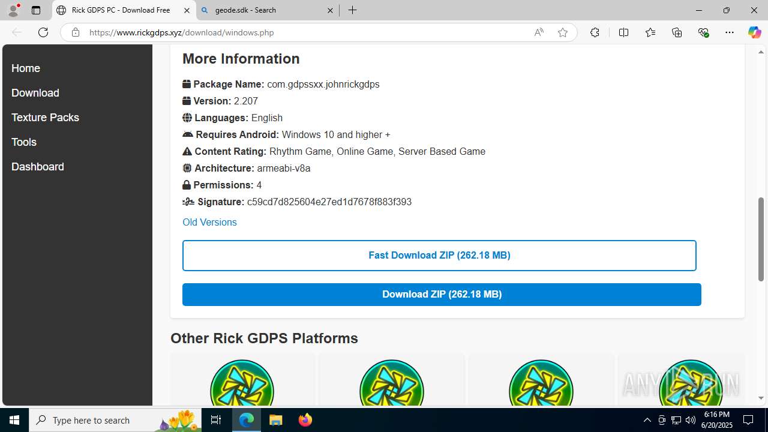
Task: Toggle Split screen icon
Action: (x=623, y=32)
